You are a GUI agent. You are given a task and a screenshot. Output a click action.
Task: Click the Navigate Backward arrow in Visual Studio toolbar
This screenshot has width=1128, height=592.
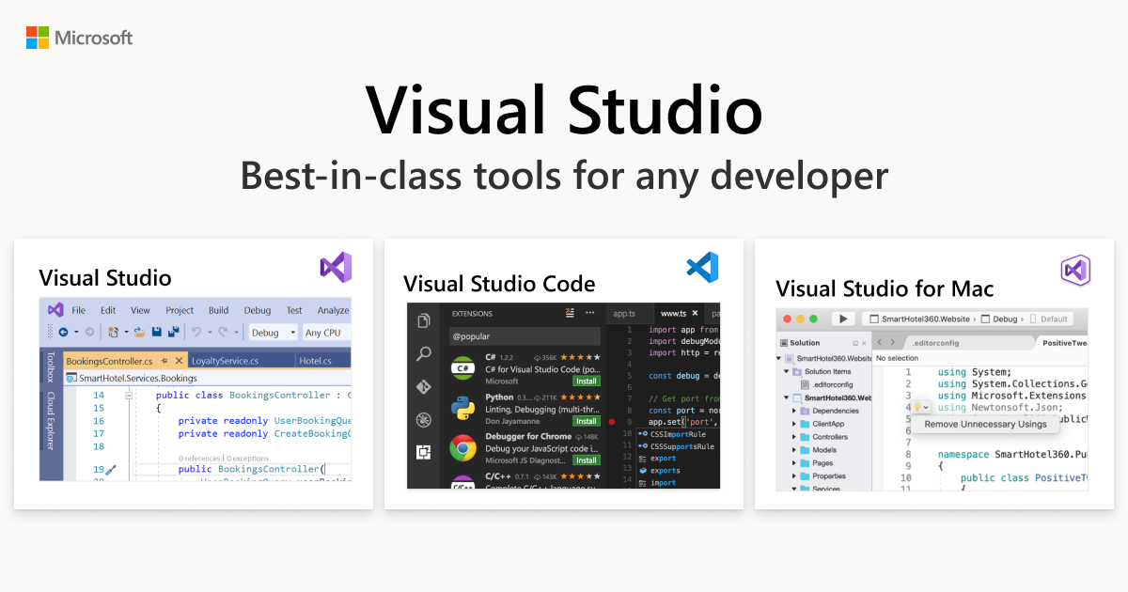pyautogui.click(x=64, y=331)
